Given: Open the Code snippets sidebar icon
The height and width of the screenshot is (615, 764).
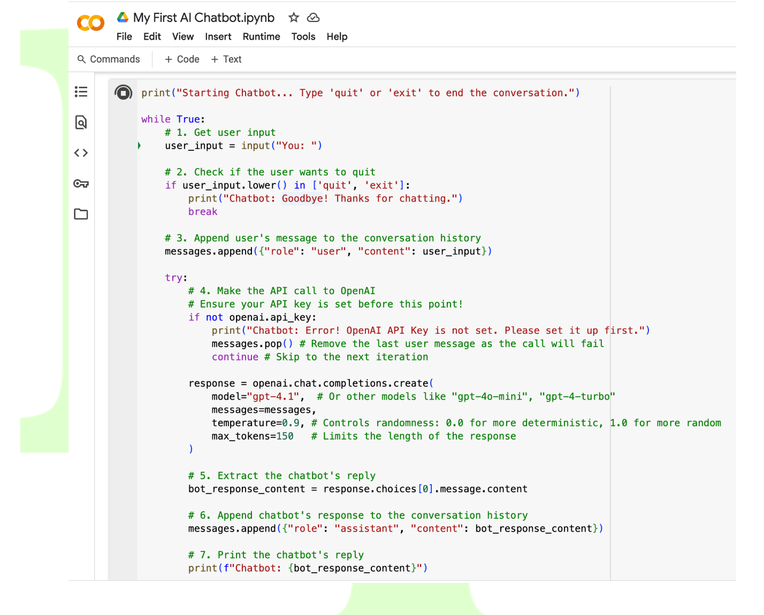Looking at the screenshot, I should coord(81,153).
